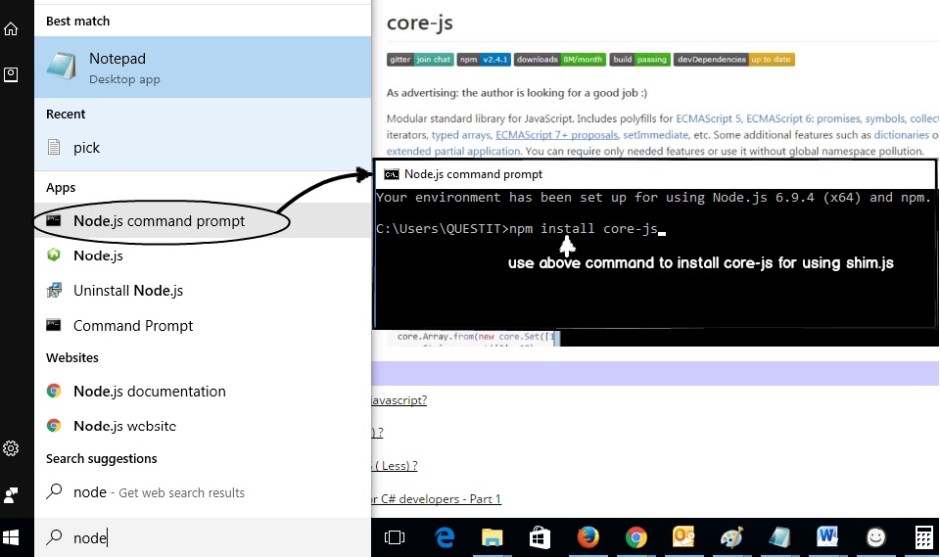Open recent item named pick
The width and height of the screenshot is (940, 557).
86,148
